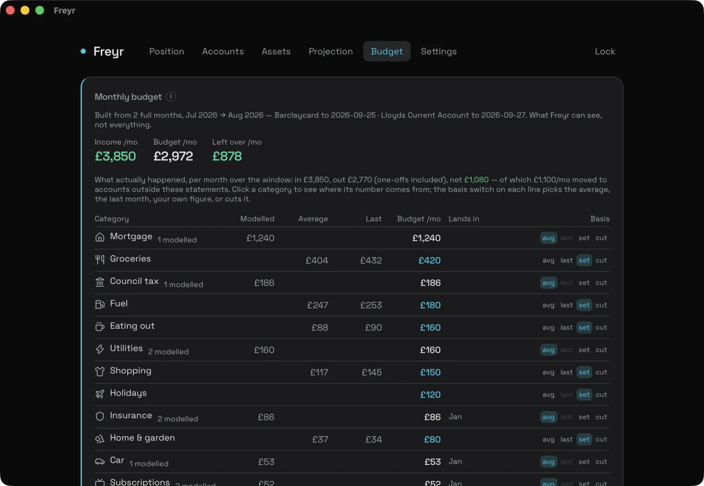The width and height of the screenshot is (704, 486).
Task: Open the Projection tab
Action: point(331,51)
